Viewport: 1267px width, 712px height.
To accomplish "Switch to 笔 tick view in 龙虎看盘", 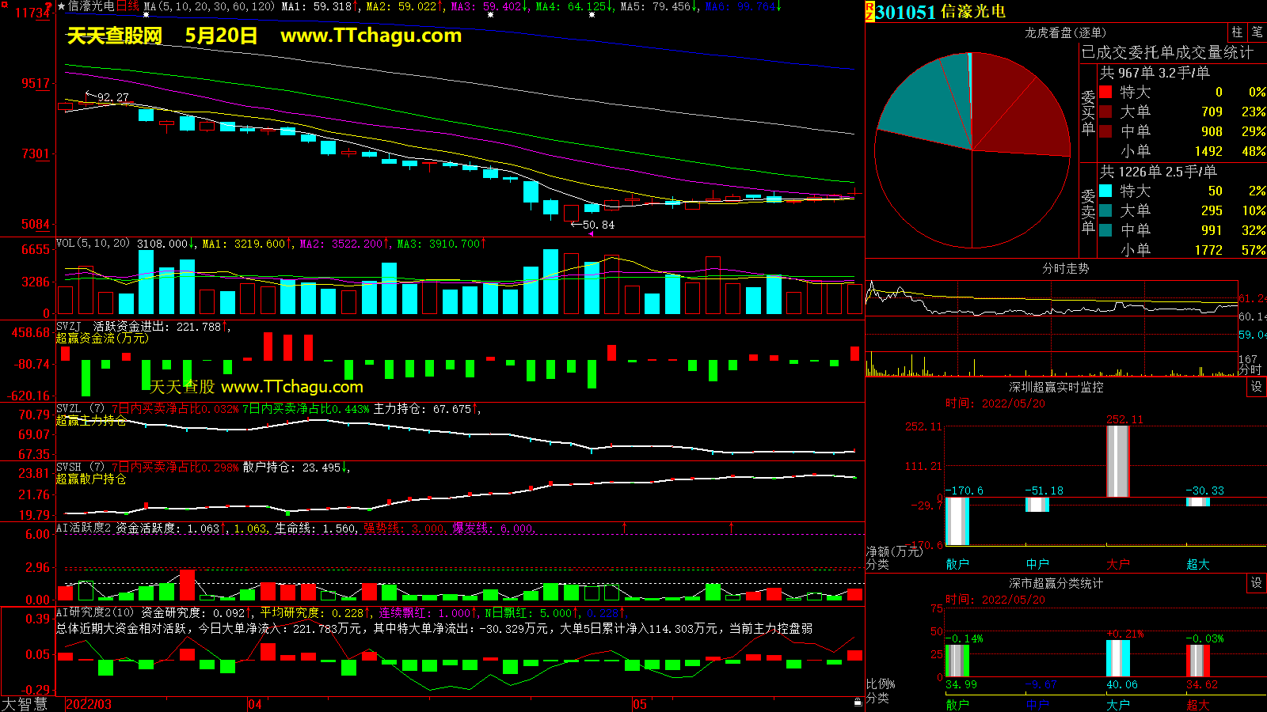I will click(1257, 32).
